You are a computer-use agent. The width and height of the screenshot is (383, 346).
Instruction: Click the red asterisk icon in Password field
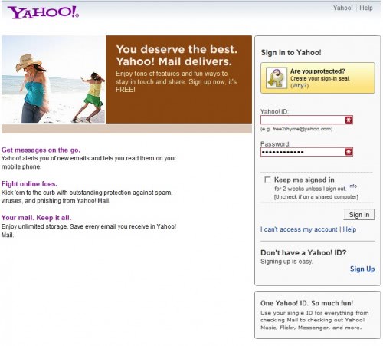click(x=349, y=152)
